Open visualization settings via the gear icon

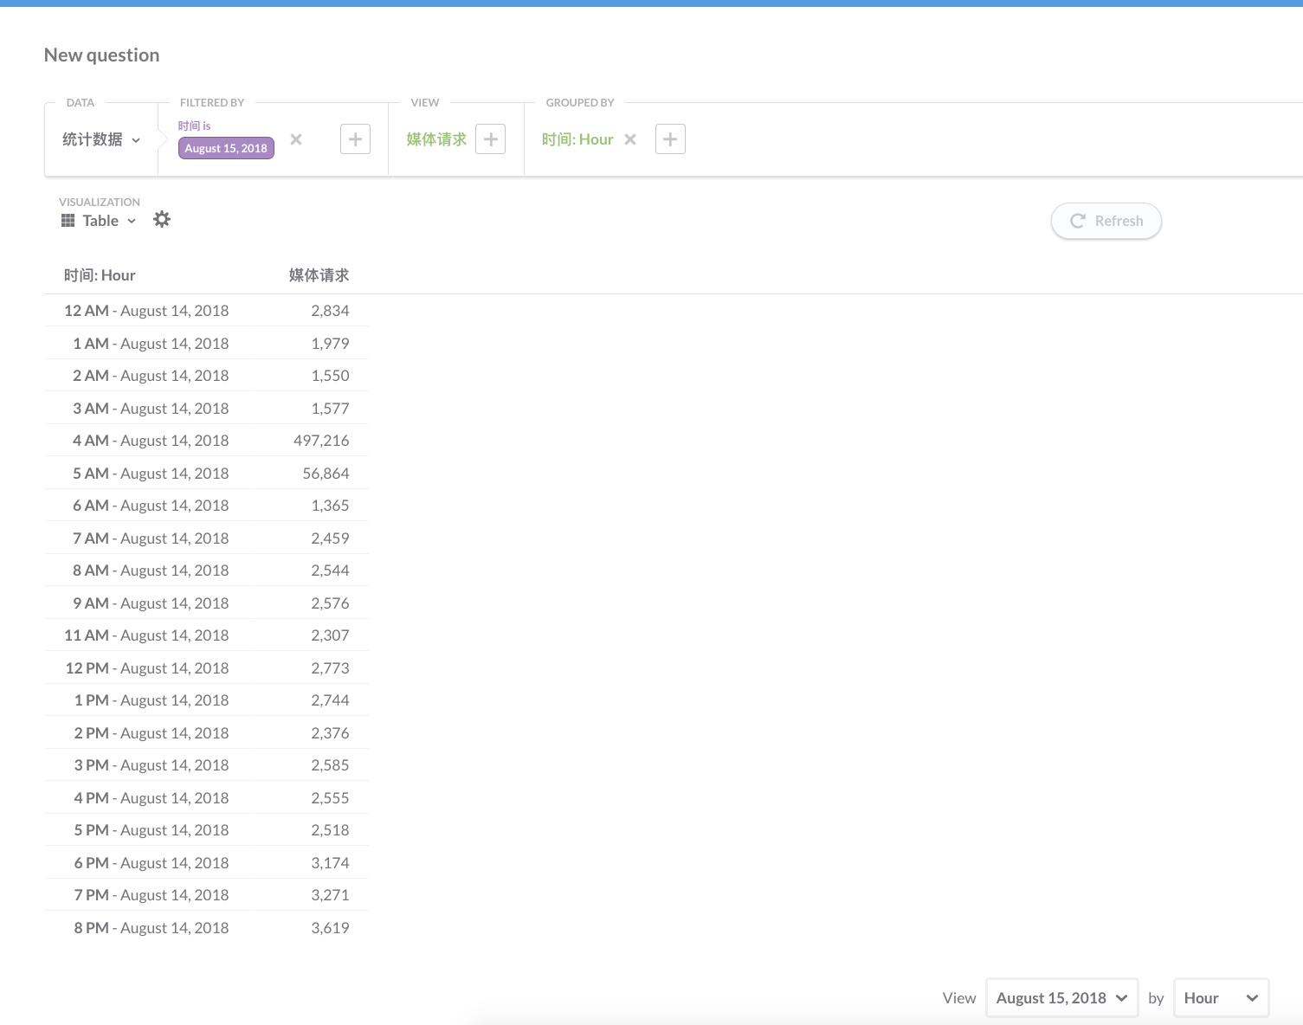tap(162, 219)
